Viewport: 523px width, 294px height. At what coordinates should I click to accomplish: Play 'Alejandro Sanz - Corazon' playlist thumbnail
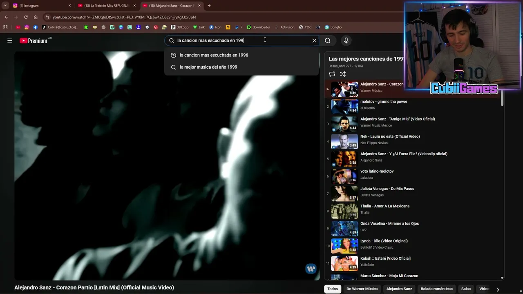[x=344, y=89]
